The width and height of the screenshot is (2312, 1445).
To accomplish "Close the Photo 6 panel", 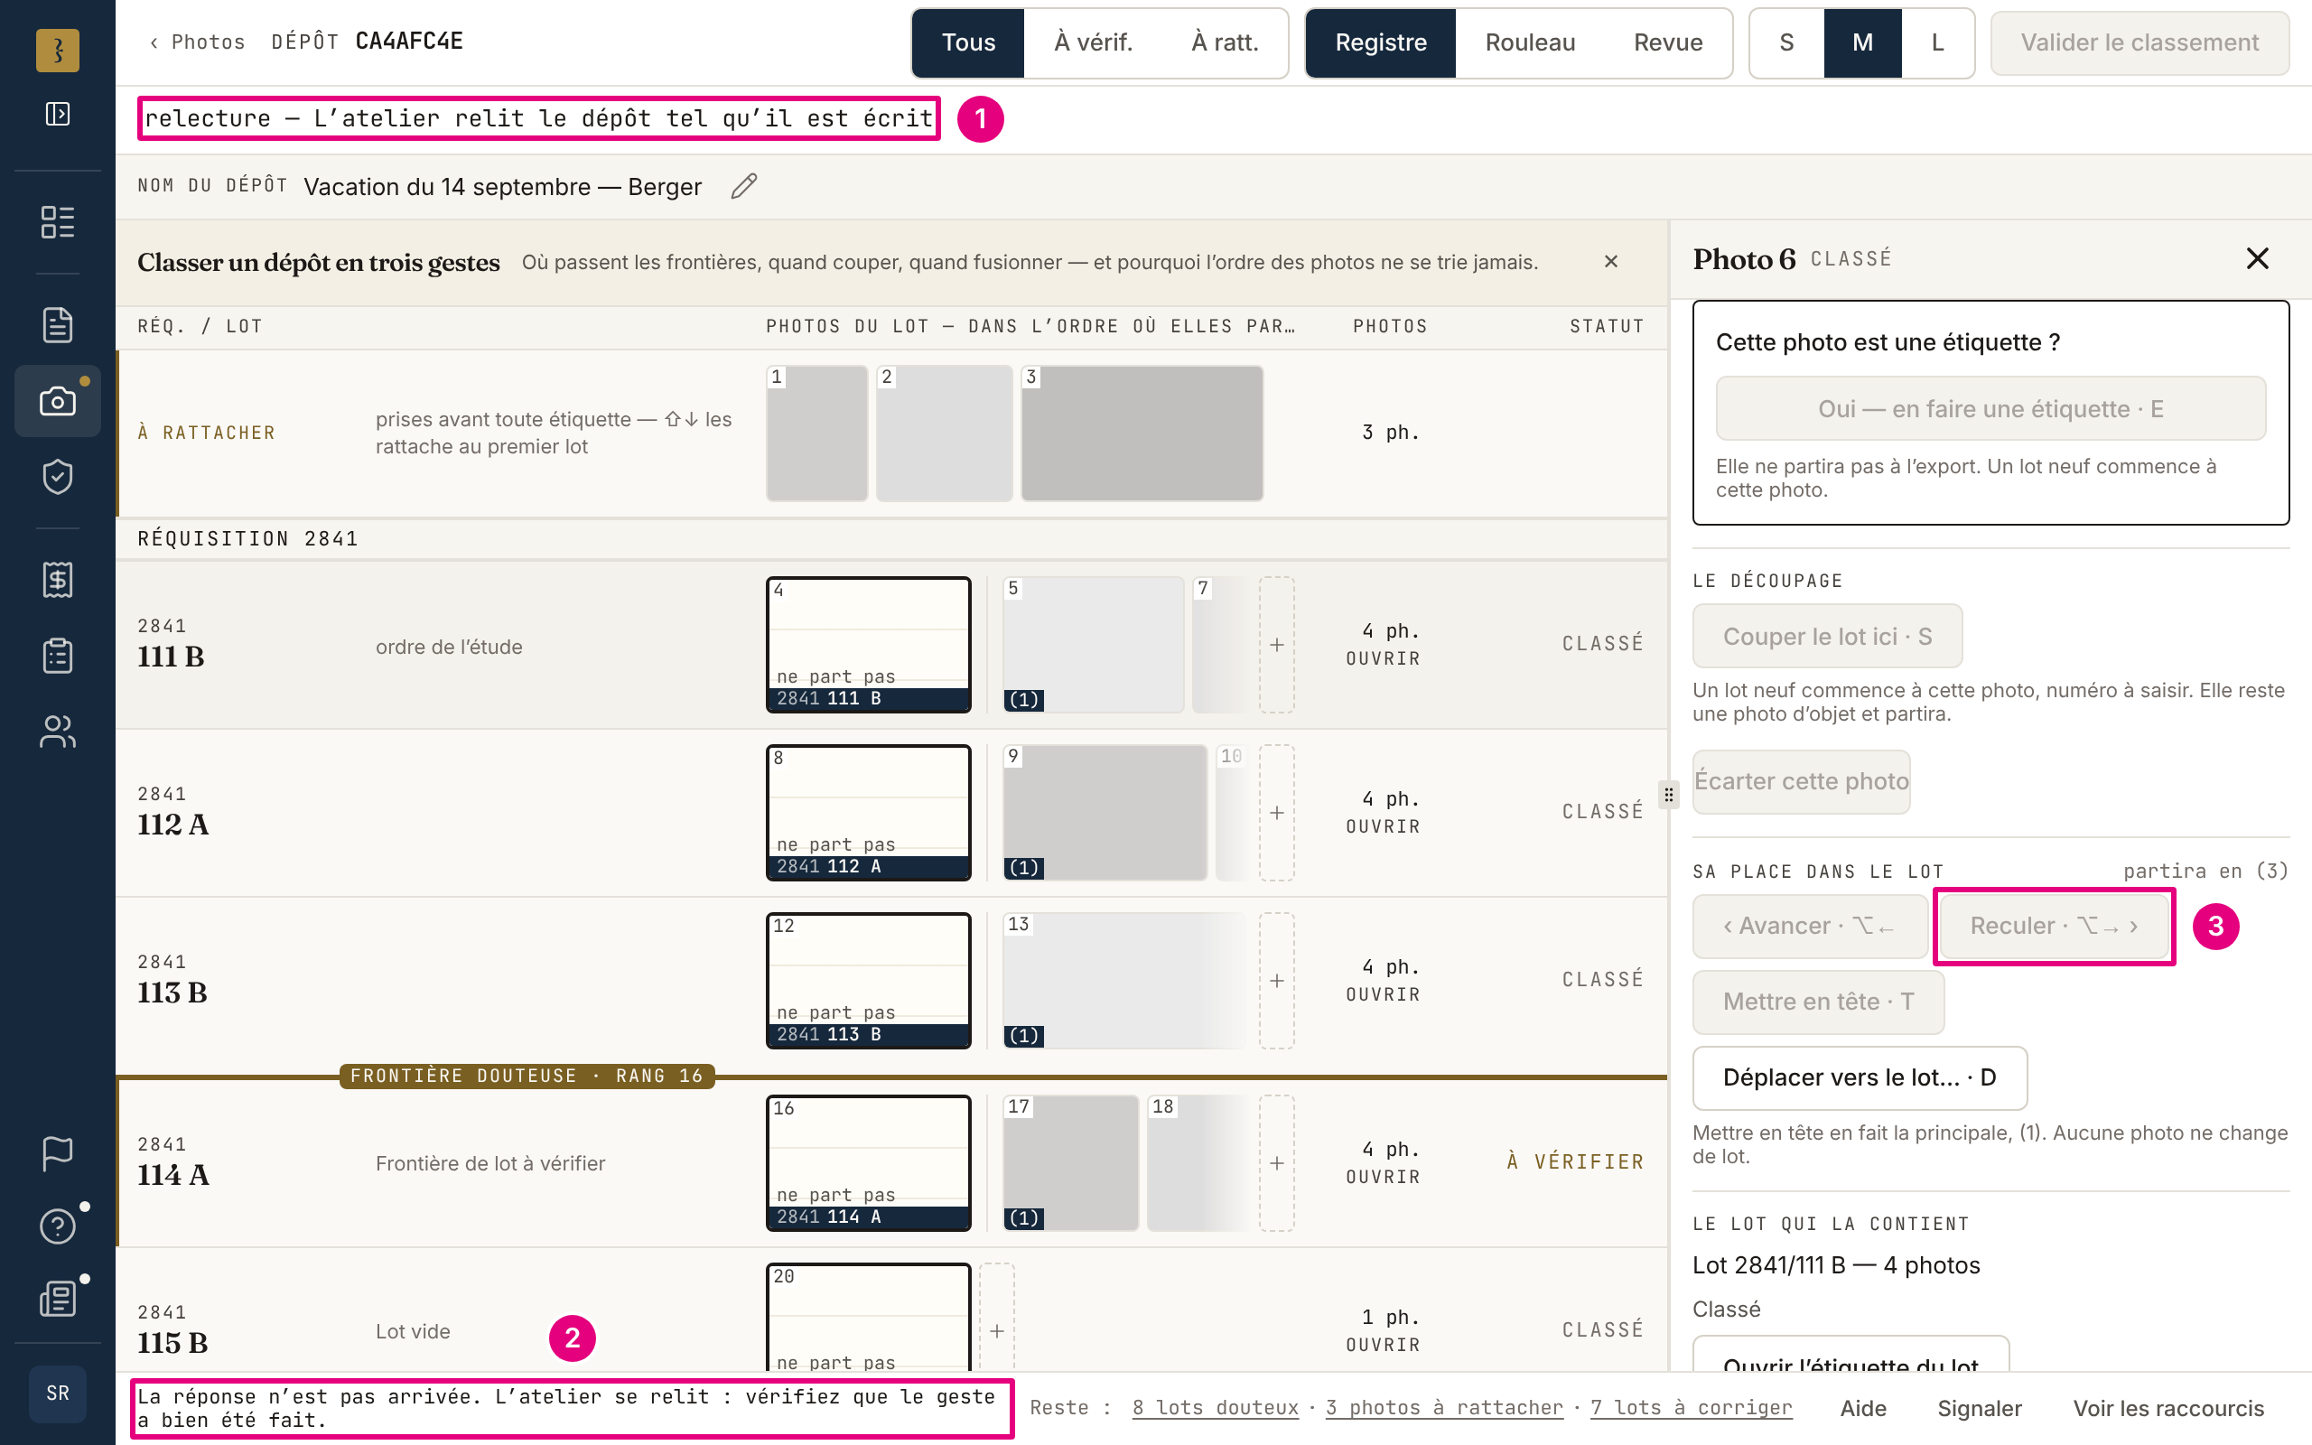I will [x=2257, y=258].
